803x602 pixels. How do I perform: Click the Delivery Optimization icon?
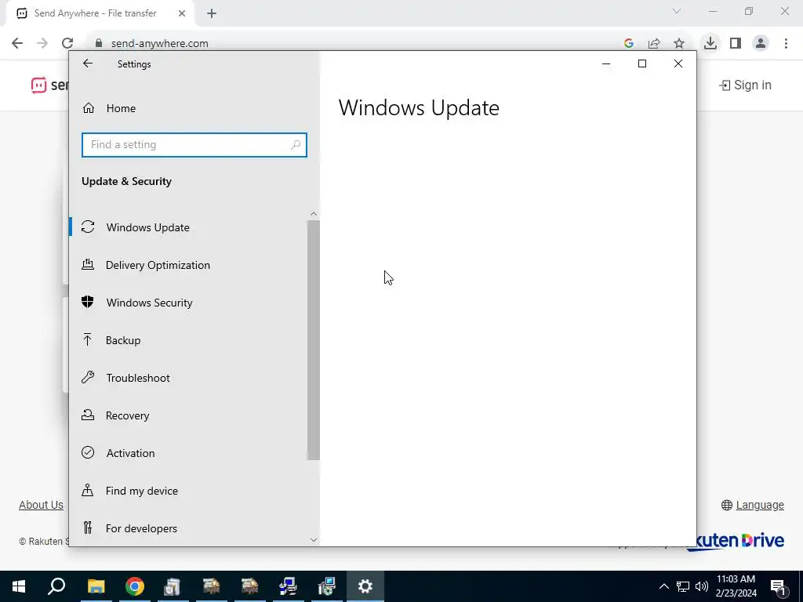pyautogui.click(x=88, y=264)
